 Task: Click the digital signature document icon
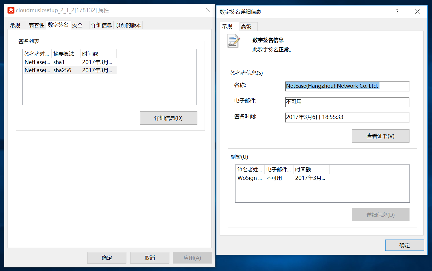point(233,41)
